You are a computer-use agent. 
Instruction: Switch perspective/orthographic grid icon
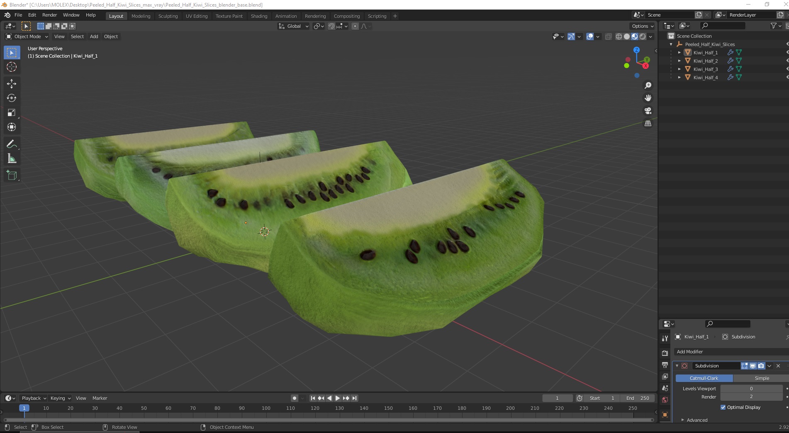click(x=648, y=124)
